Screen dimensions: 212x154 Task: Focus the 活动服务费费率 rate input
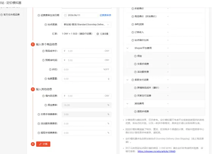(x=86, y=124)
